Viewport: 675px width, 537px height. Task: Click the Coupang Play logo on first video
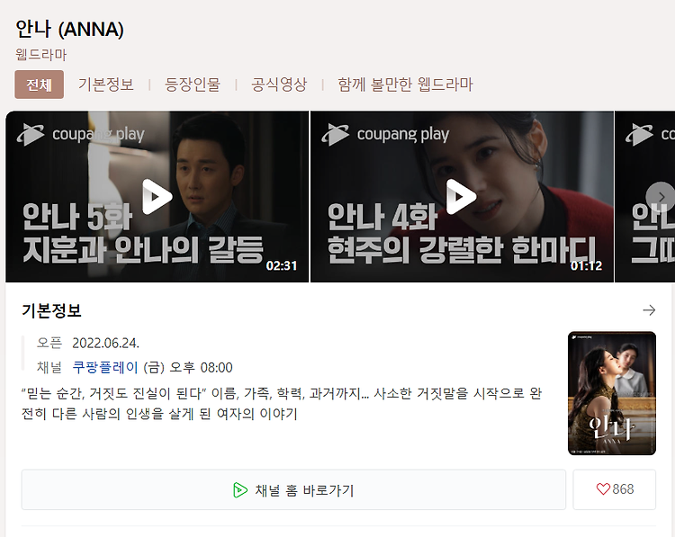click(x=81, y=134)
